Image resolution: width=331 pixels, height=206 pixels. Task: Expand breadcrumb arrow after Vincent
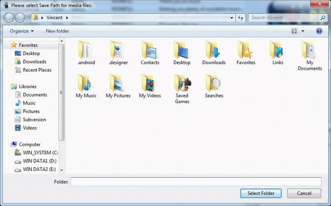(67, 18)
